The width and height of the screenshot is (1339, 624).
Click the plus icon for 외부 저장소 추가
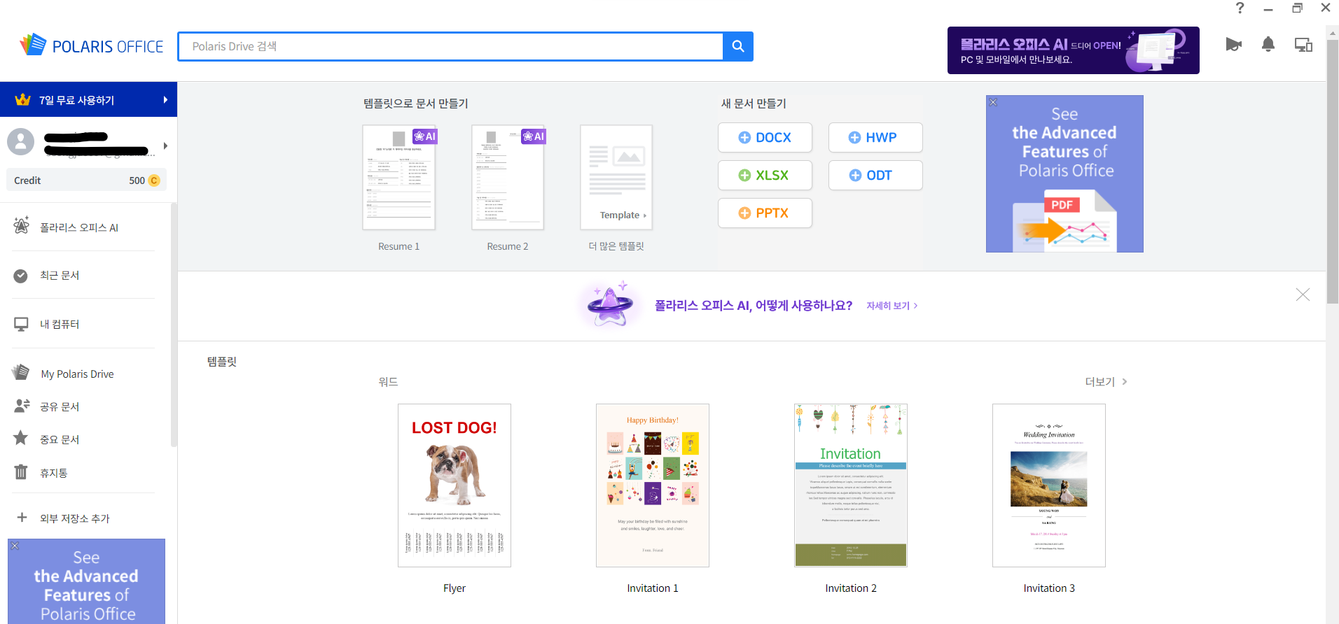(22, 518)
